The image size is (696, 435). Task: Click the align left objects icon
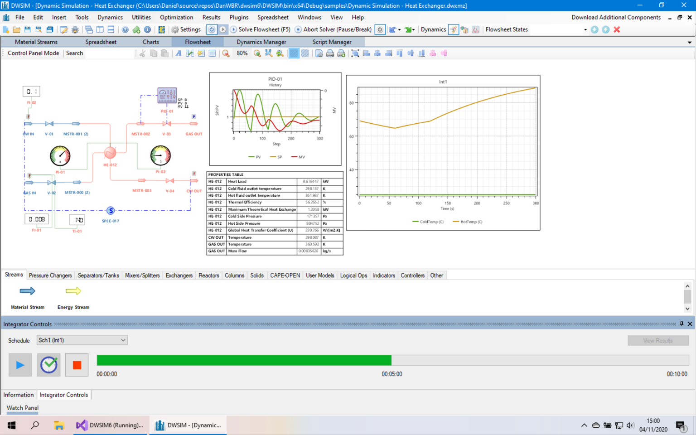[366, 53]
